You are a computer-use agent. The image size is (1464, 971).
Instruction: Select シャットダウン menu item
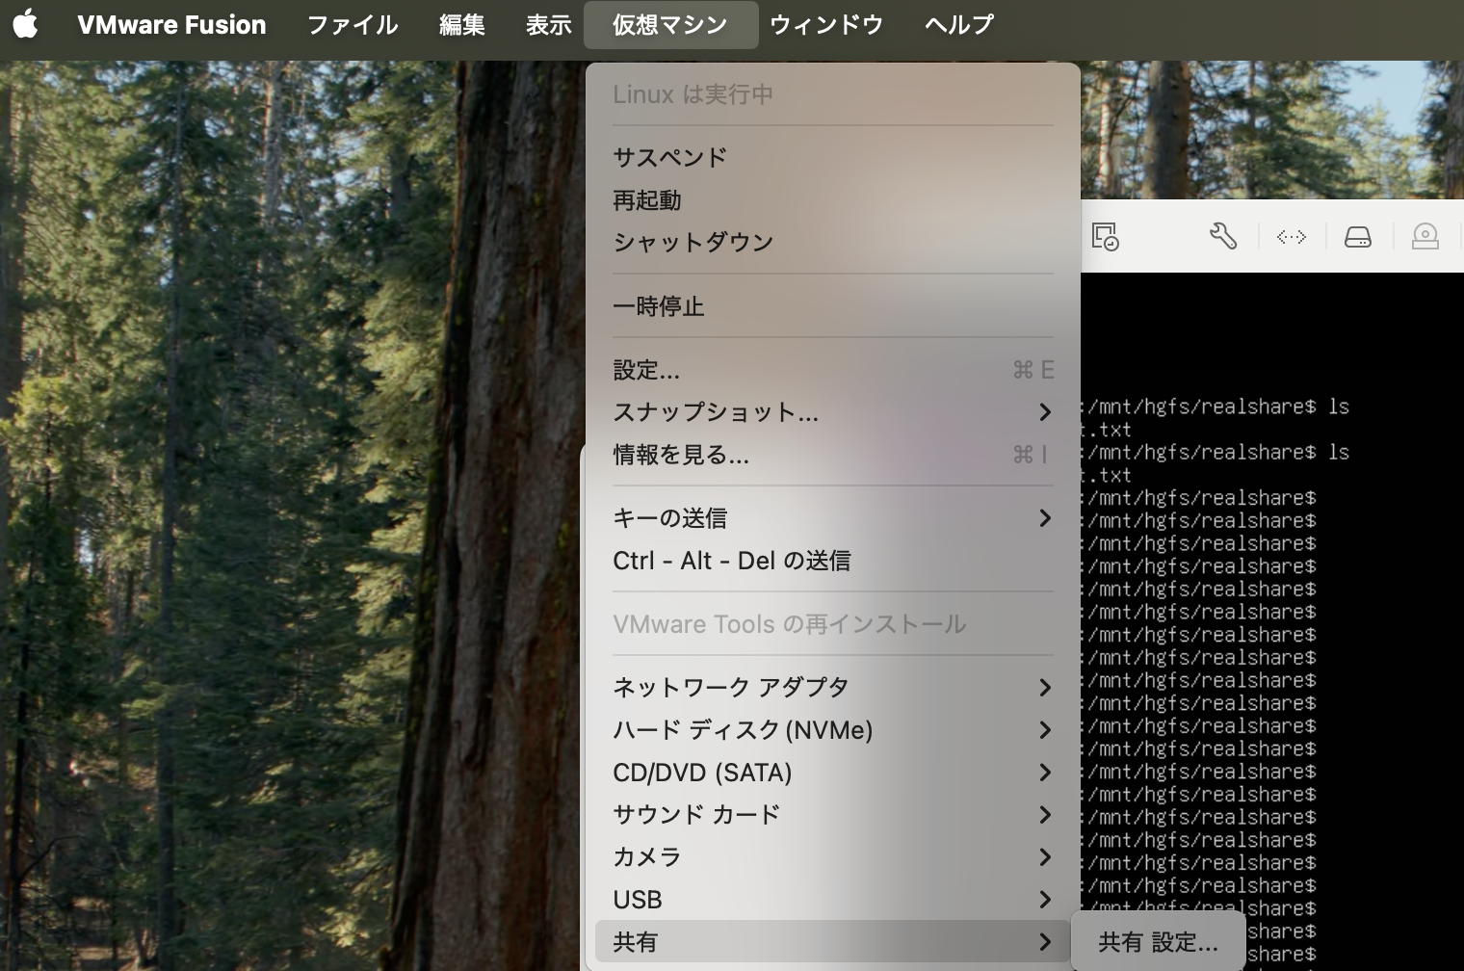832,242
